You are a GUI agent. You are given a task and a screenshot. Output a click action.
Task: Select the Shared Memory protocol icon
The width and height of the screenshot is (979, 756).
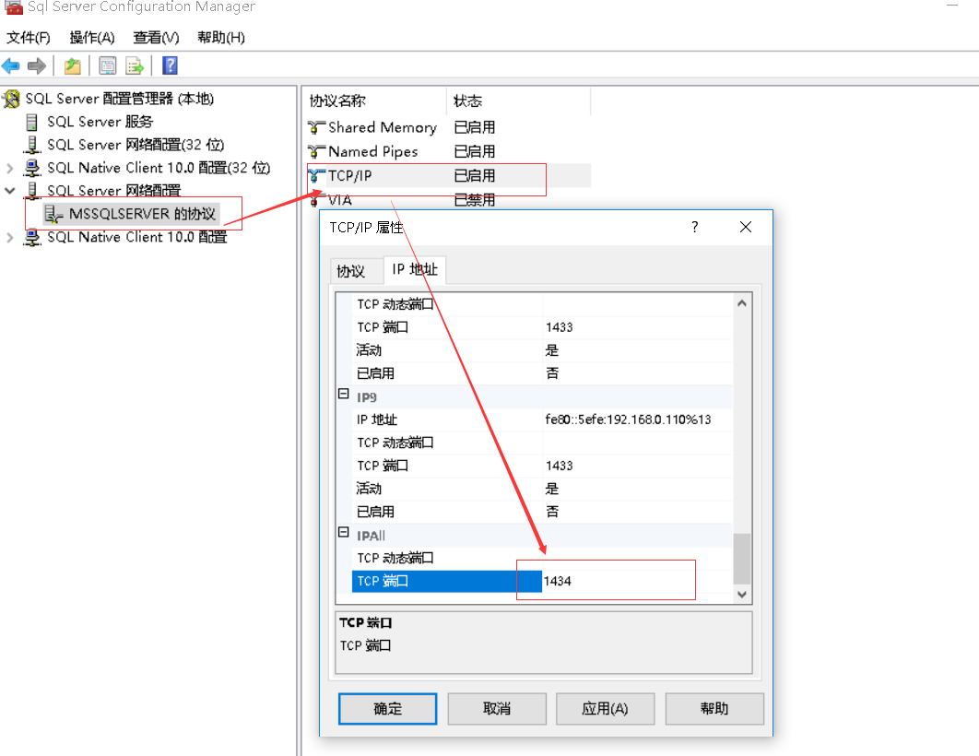(316, 128)
